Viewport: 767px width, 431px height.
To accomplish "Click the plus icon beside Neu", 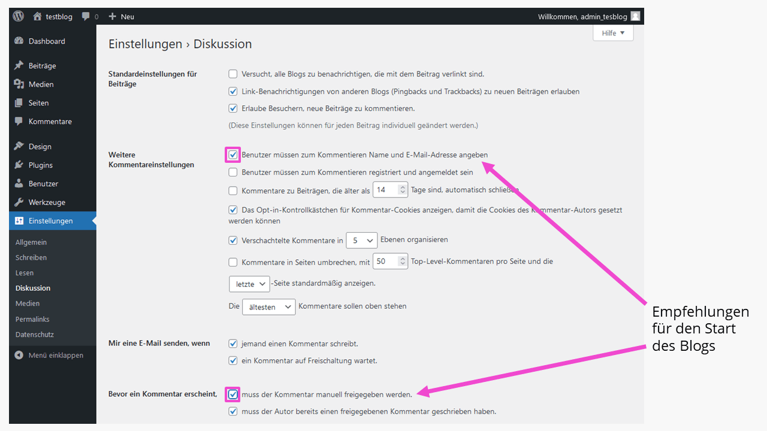I will pos(112,16).
